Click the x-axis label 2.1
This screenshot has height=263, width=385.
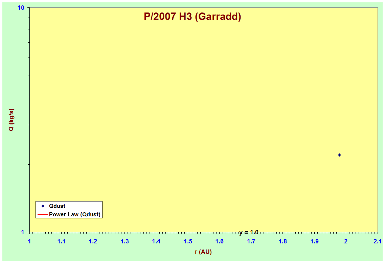point(378,241)
